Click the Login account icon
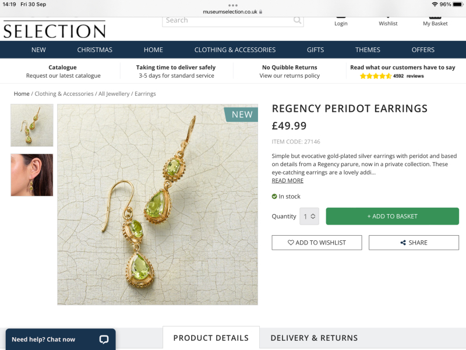The height and width of the screenshot is (350, 466). click(341, 17)
